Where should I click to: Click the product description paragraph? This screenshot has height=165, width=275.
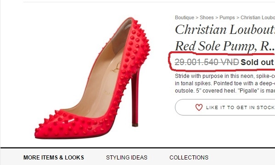pos(225,83)
